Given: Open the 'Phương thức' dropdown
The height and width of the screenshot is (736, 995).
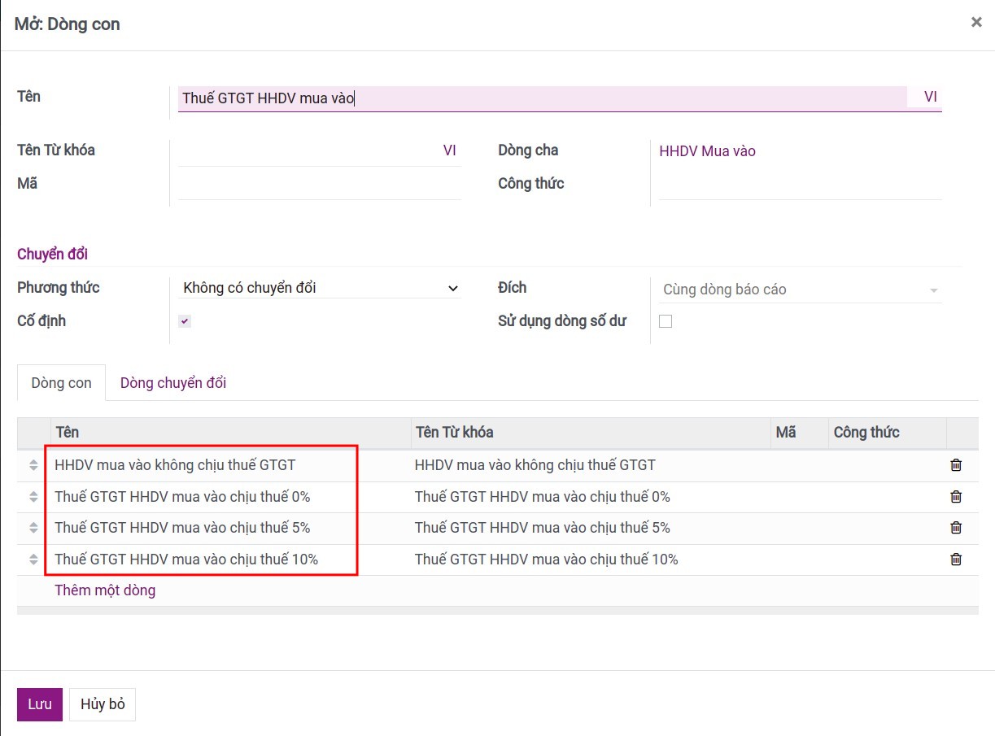Looking at the screenshot, I should (320, 288).
